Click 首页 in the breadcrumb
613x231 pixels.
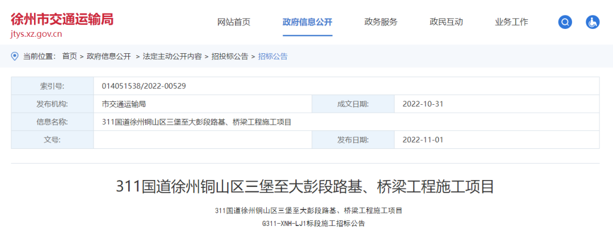[70, 56]
